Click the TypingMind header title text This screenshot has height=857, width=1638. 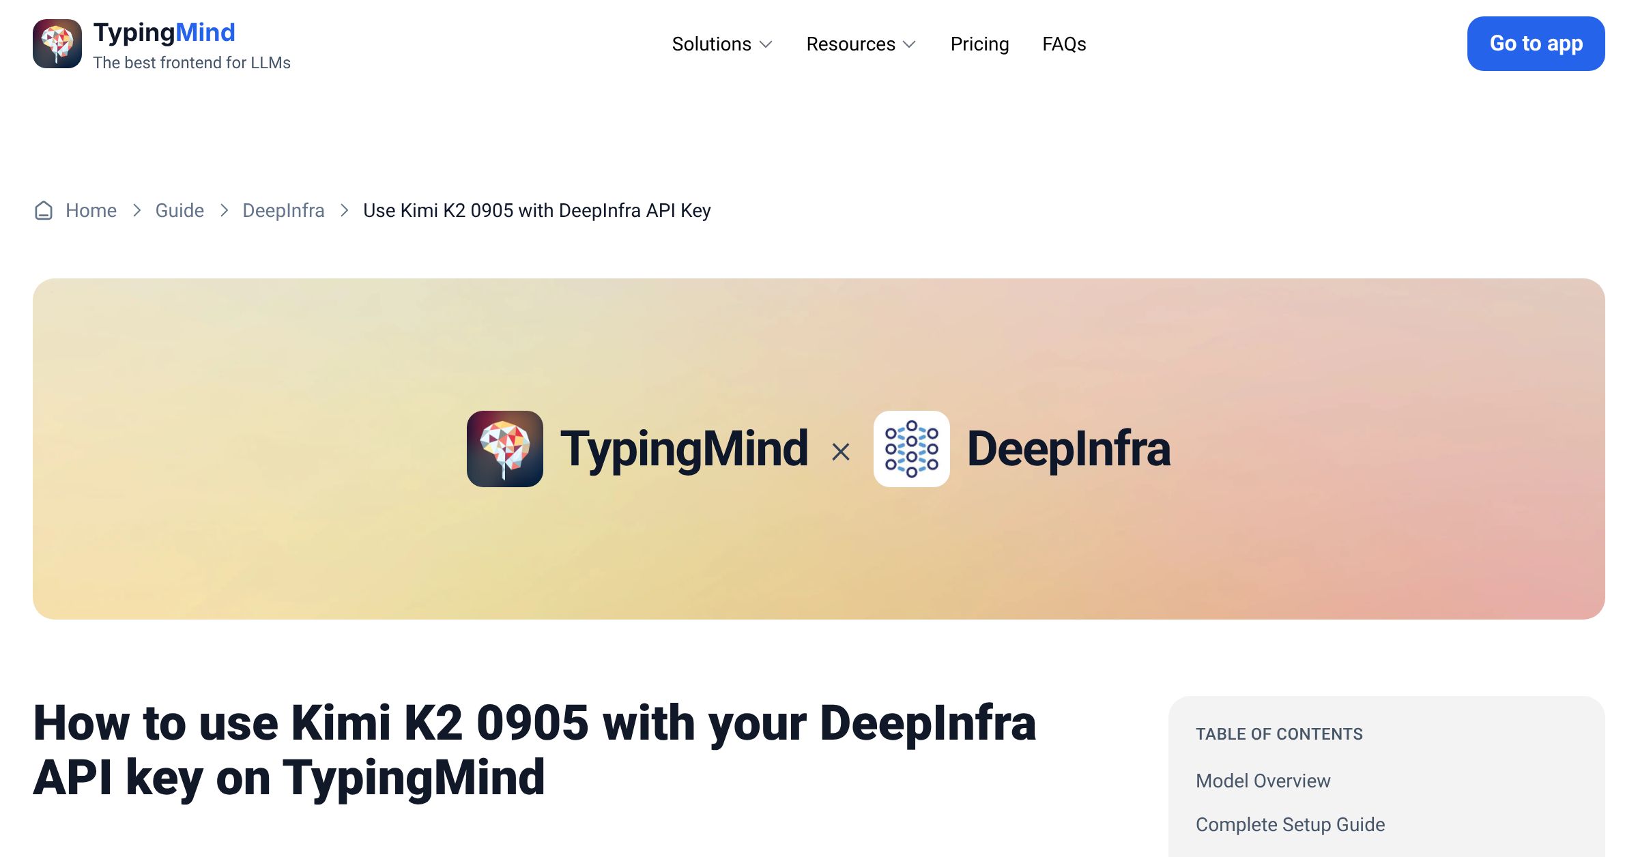pos(164,33)
